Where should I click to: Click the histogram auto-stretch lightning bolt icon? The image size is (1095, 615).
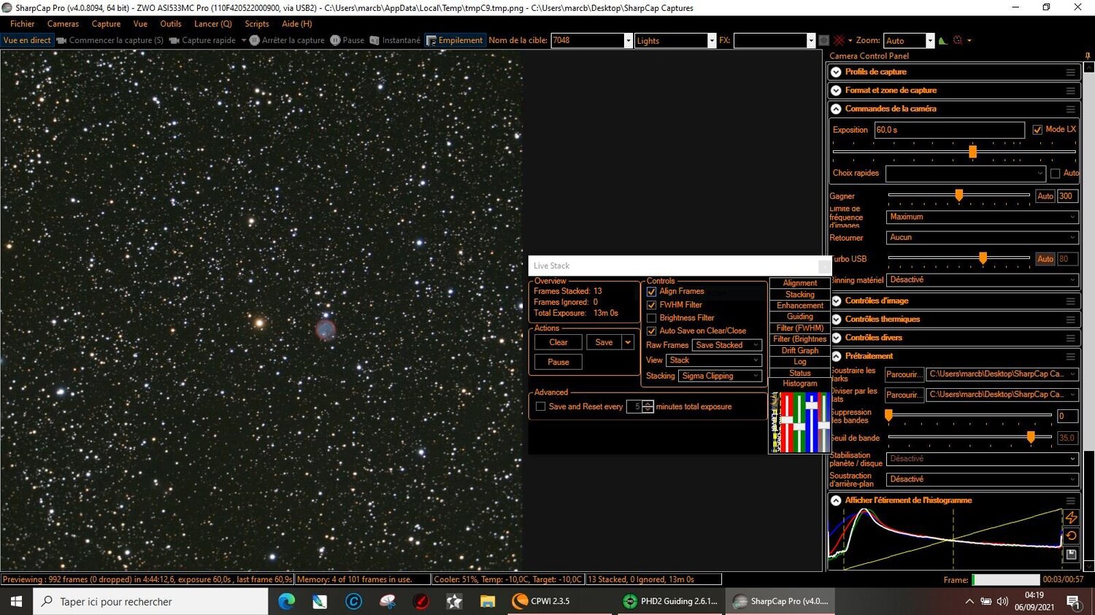[x=1071, y=517]
